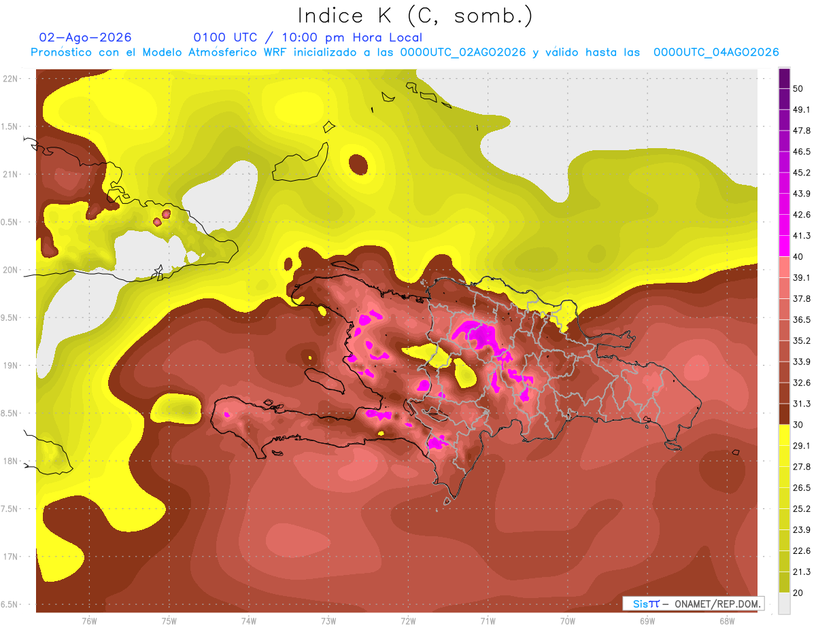Screen dimensions: 816x630
Task: Pick the bright yellow swatch between 29.1 and 30
Action: pos(784,436)
